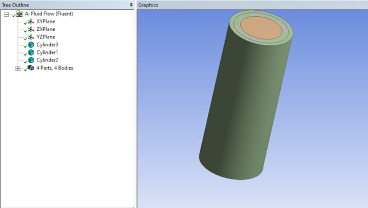
Task: Select the XYPlane tree item
Action: tap(46, 22)
